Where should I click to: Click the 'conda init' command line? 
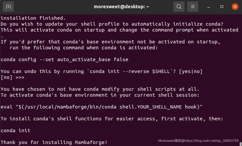coord(16,131)
